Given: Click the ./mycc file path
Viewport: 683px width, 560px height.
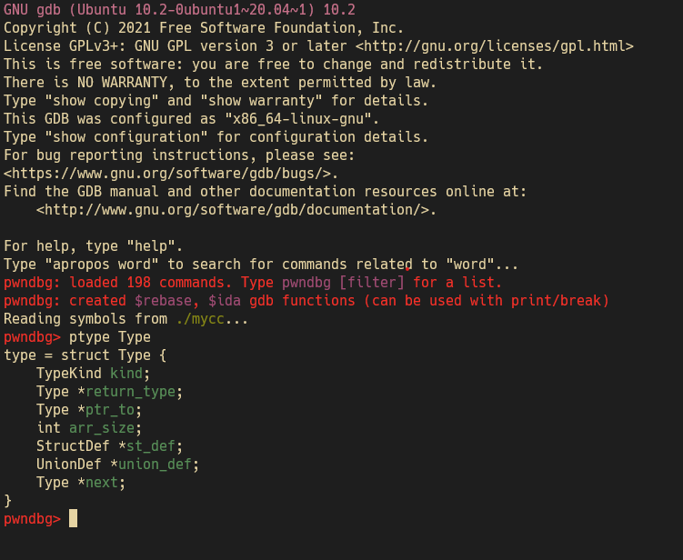Looking at the screenshot, I should (x=200, y=319).
